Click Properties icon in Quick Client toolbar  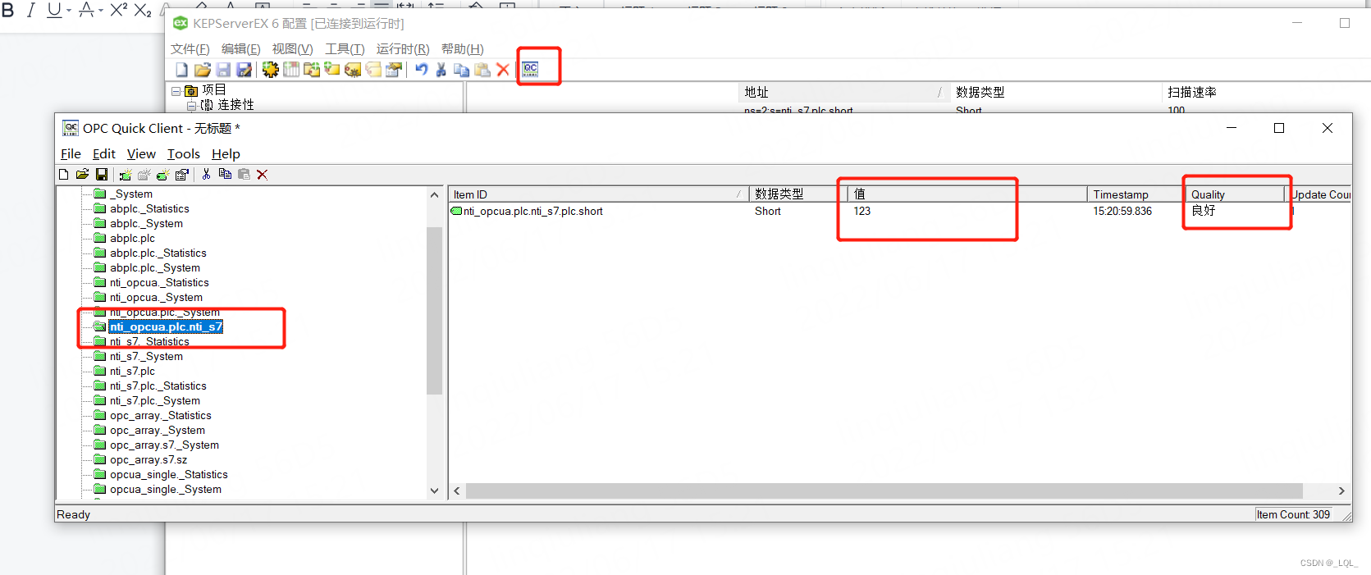182,174
